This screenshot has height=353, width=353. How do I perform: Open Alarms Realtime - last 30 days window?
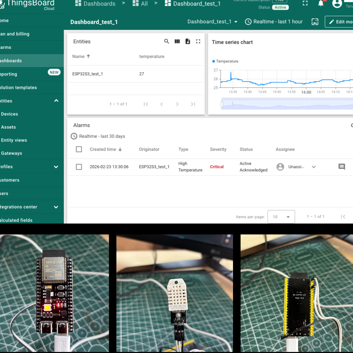[x=98, y=136]
